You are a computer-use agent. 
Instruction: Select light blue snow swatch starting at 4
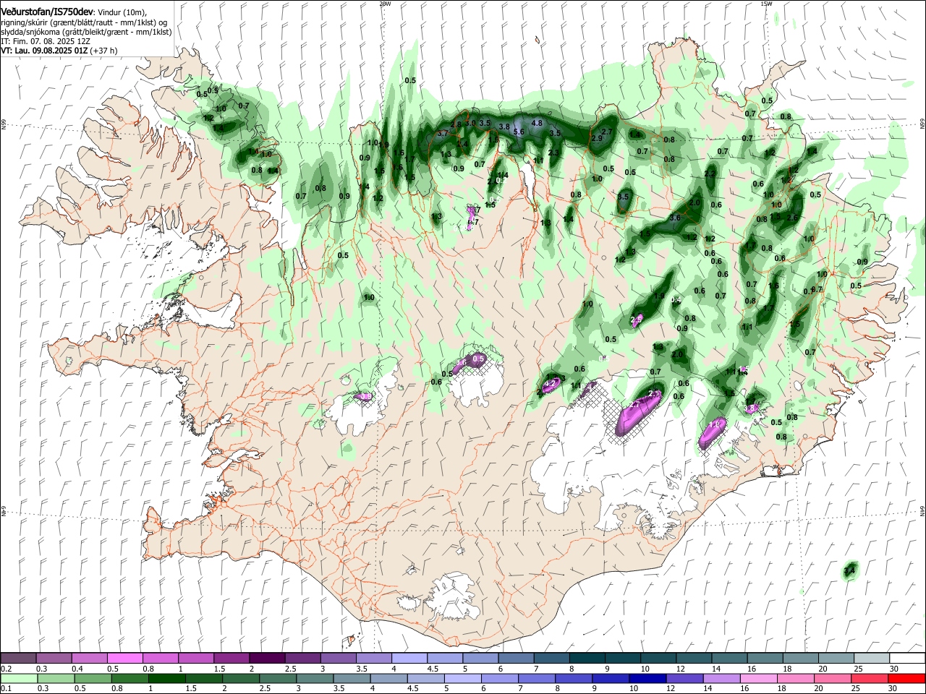[409, 658]
